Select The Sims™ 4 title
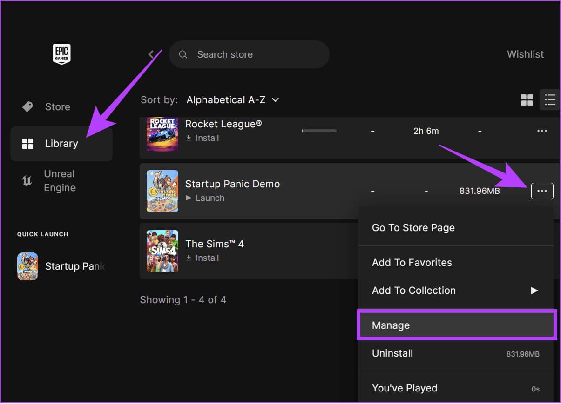This screenshot has width=561, height=404. (x=215, y=244)
